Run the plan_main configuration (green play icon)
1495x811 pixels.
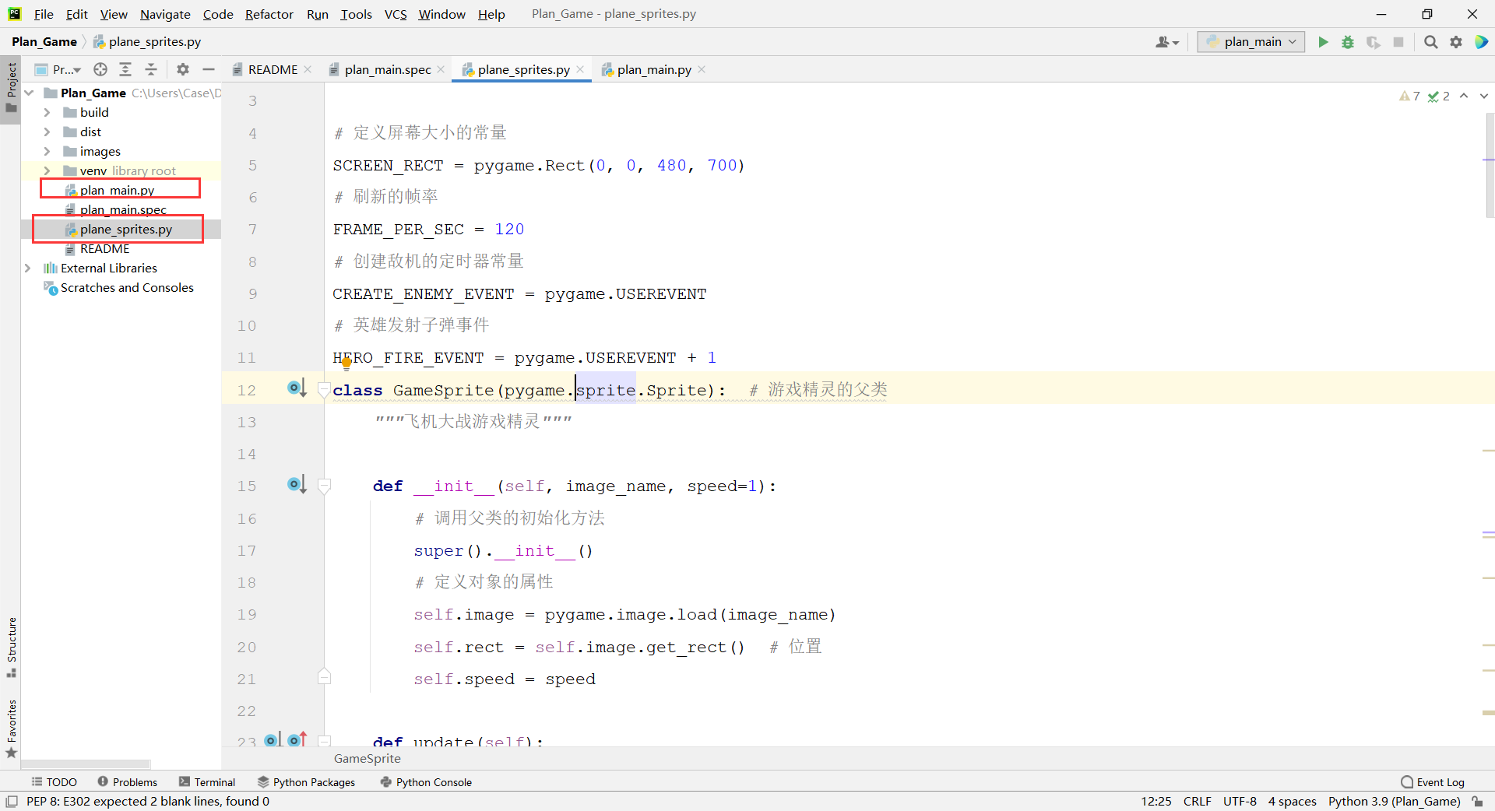pyautogui.click(x=1324, y=42)
